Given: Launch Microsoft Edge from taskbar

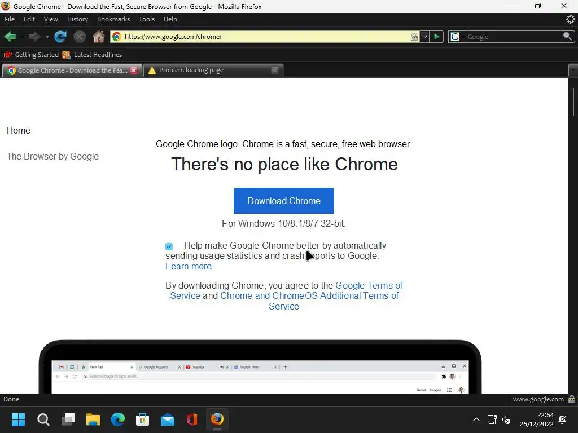Looking at the screenshot, I should tap(118, 419).
